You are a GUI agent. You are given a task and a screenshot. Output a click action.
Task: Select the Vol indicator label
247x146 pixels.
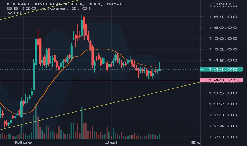pos(14,13)
